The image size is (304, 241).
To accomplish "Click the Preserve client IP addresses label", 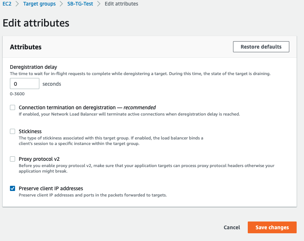I will coord(51,189).
